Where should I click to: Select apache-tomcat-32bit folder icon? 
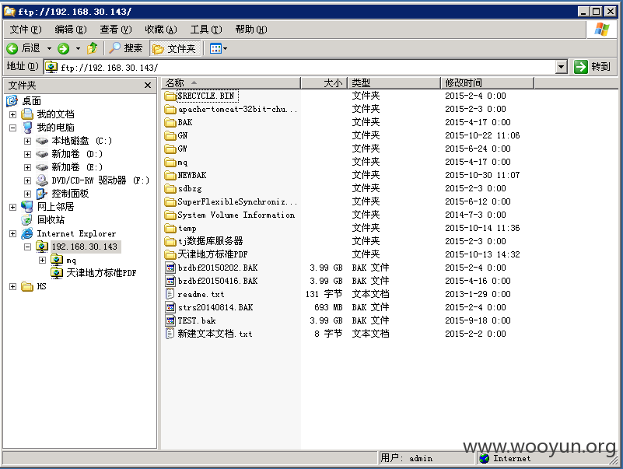(x=170, y=109)
